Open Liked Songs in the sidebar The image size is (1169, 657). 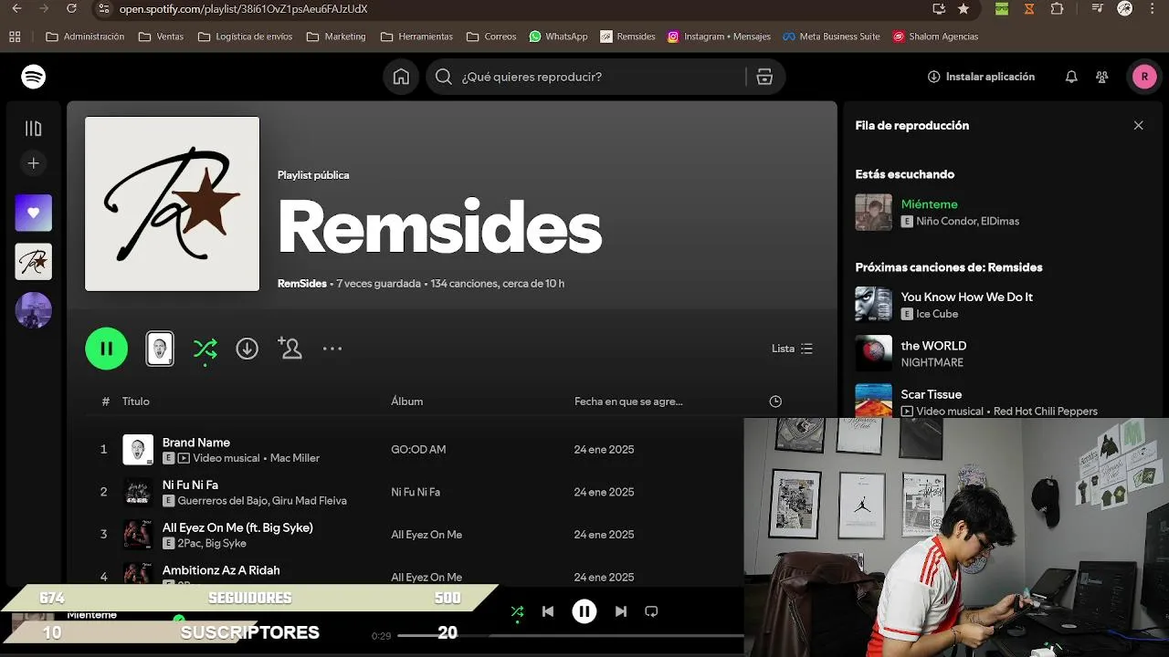point(34,213)
